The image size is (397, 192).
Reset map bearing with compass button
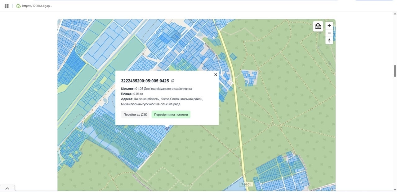click(329, 40)
